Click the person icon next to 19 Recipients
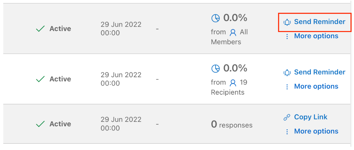Viewport: 354px width, 150px height. point(233,83)
